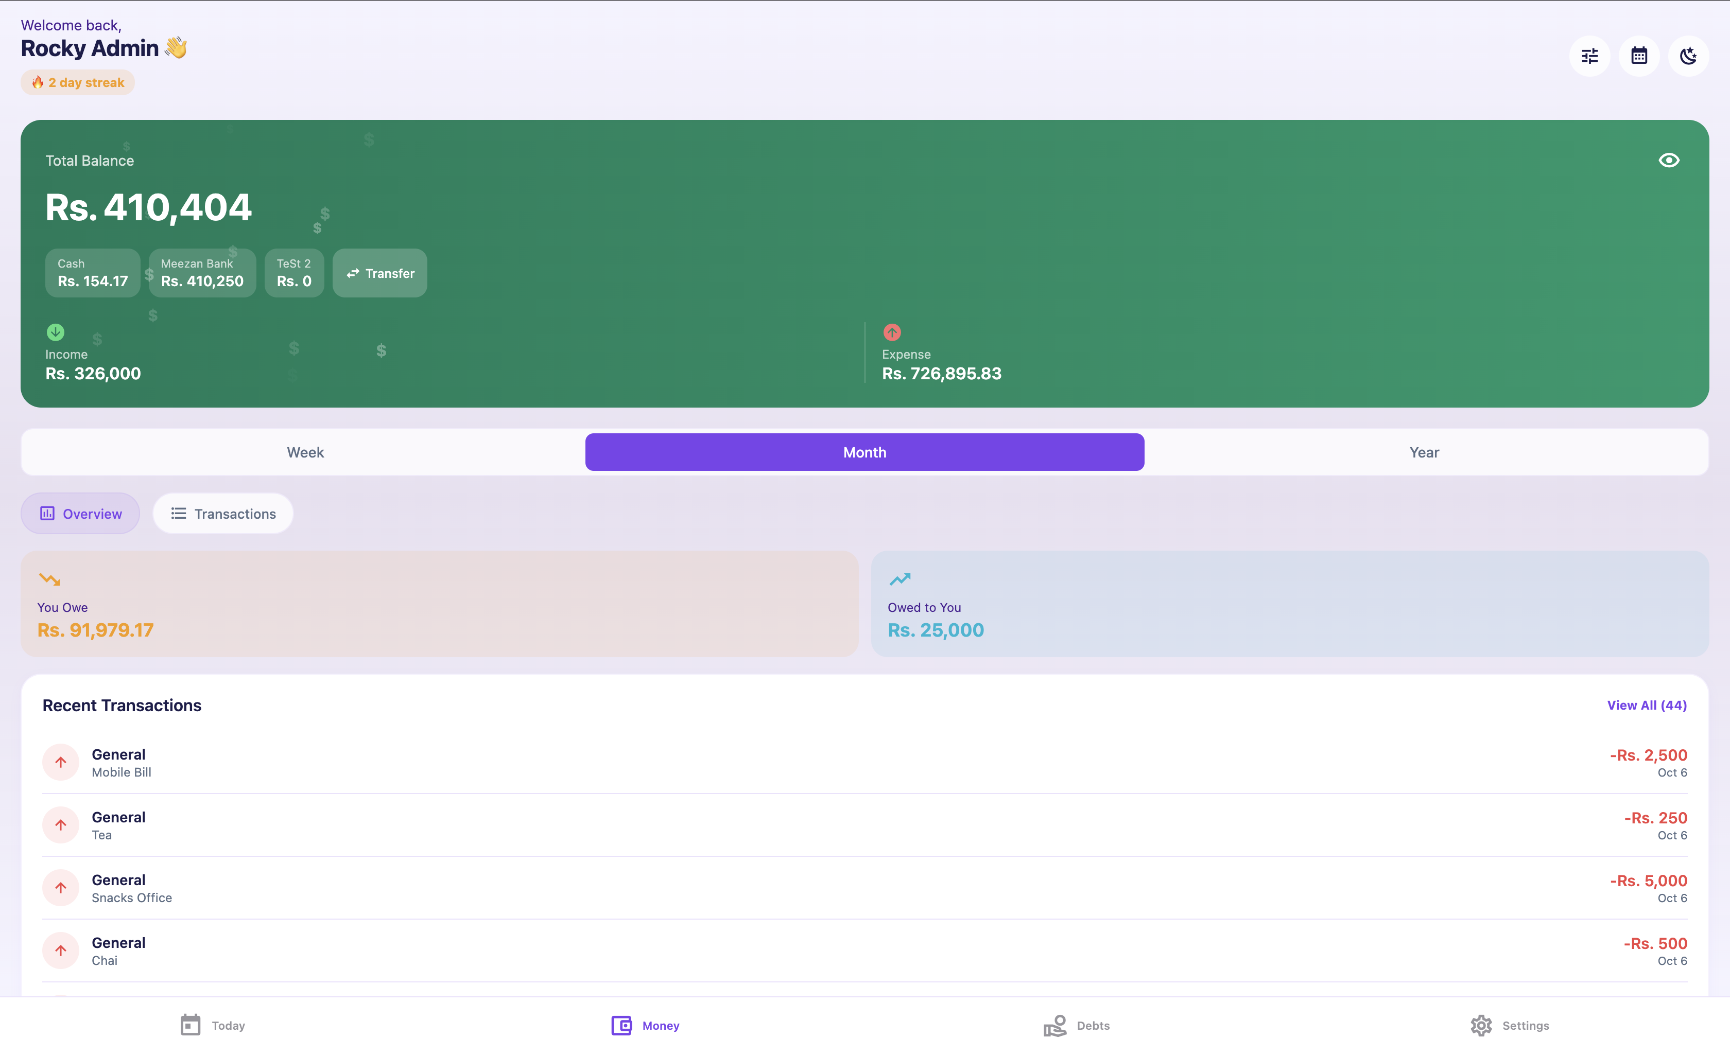
Task: Click the Debts hand-coin icon in bottom bar
Action: [1054, 1025]
